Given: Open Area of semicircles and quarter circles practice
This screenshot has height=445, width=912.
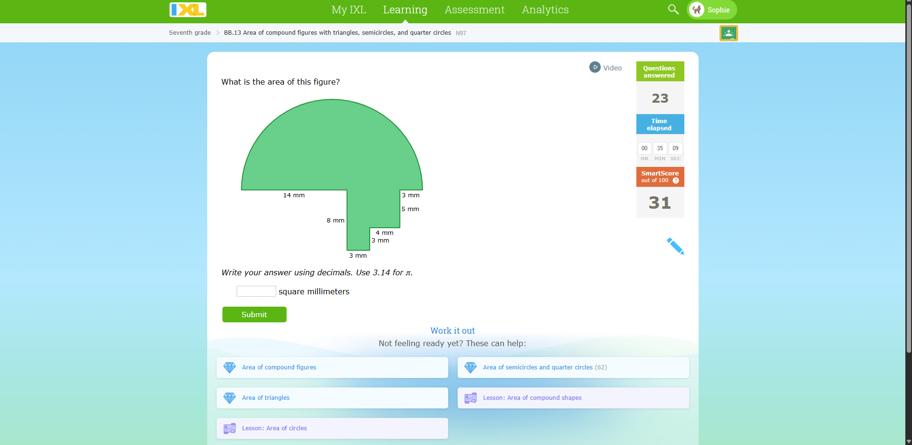Looking at the screenshot, I should coord(538,367).
